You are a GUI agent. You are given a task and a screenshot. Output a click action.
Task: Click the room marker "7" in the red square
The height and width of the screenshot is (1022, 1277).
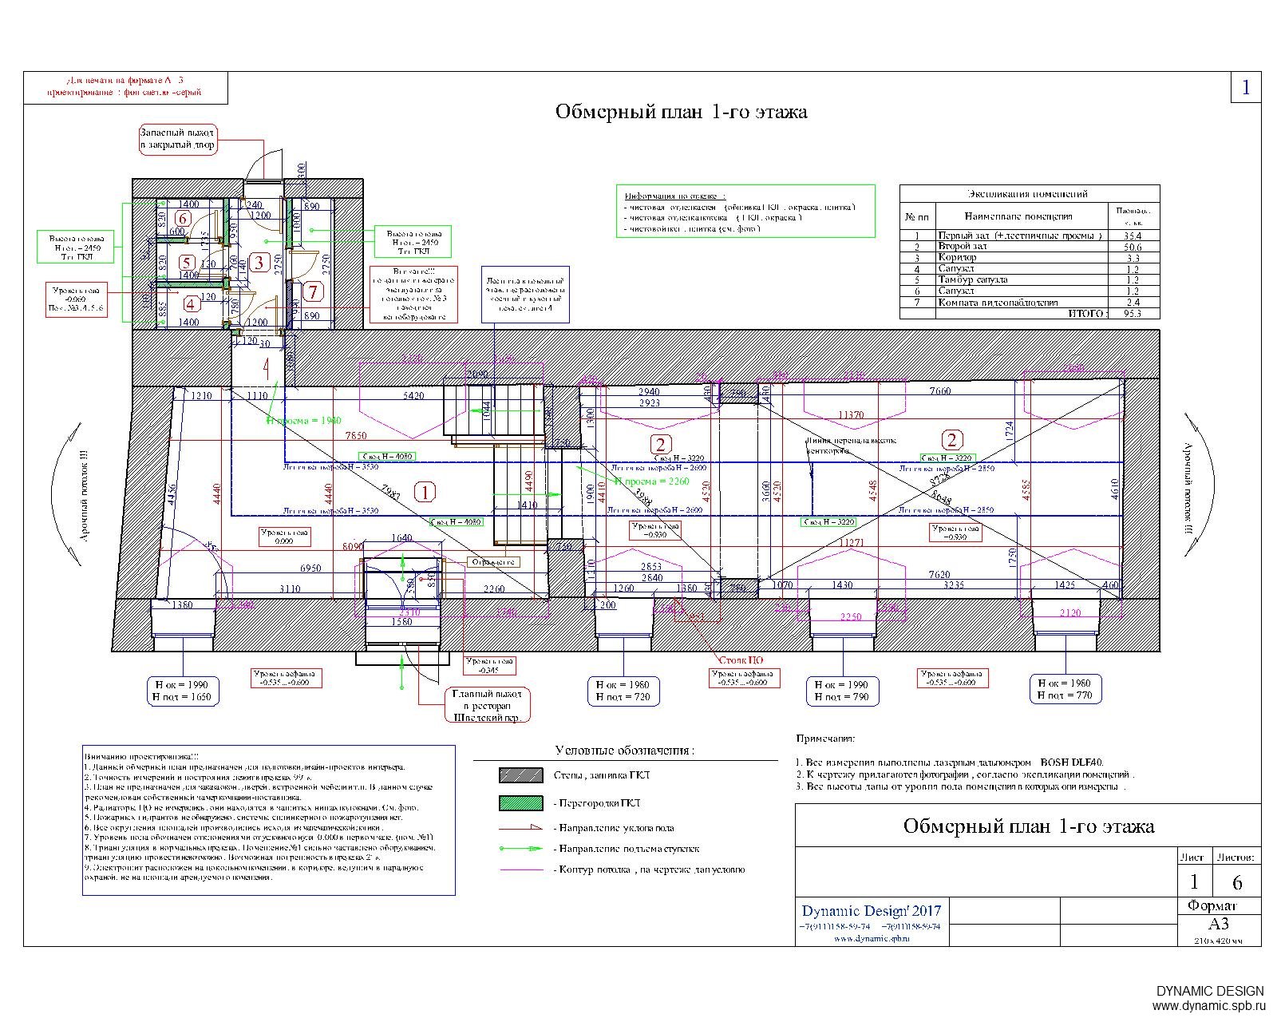tap(314, 292)
